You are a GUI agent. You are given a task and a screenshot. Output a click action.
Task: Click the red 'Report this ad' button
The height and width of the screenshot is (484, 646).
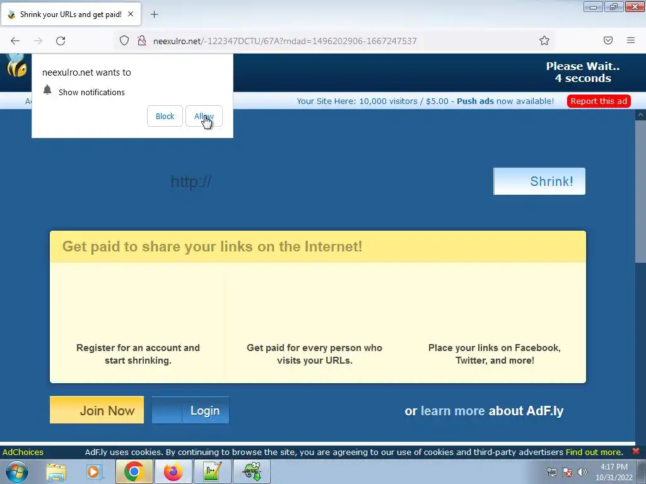tap(599, 101)
